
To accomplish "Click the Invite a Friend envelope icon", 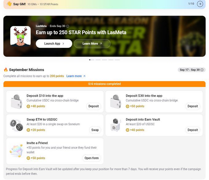I will point(16,151).
